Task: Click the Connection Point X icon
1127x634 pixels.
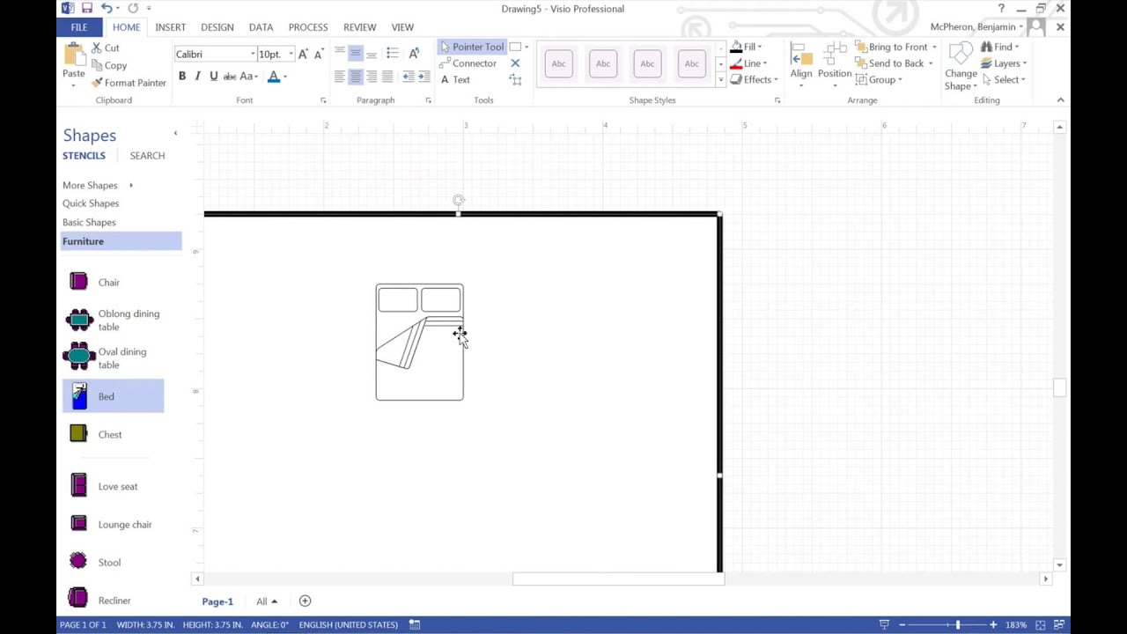Action: coord(515,63)
